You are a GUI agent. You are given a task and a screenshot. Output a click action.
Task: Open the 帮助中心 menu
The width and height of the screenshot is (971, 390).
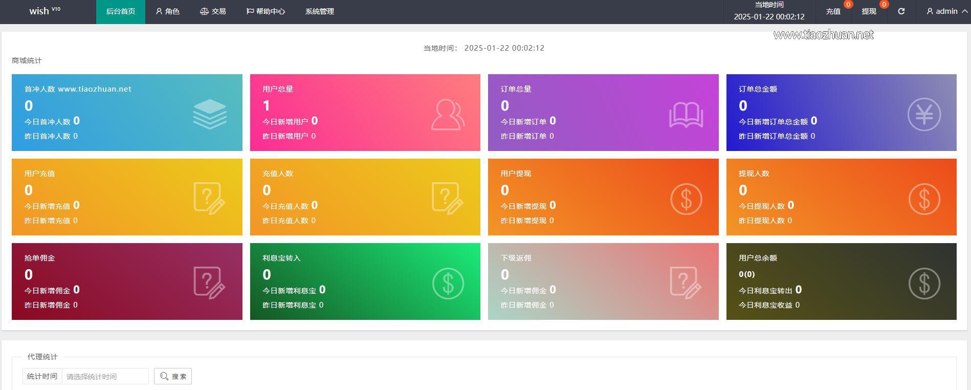pos(266,11)
